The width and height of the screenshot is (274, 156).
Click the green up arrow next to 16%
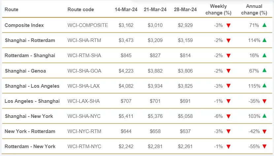(264, 55)
